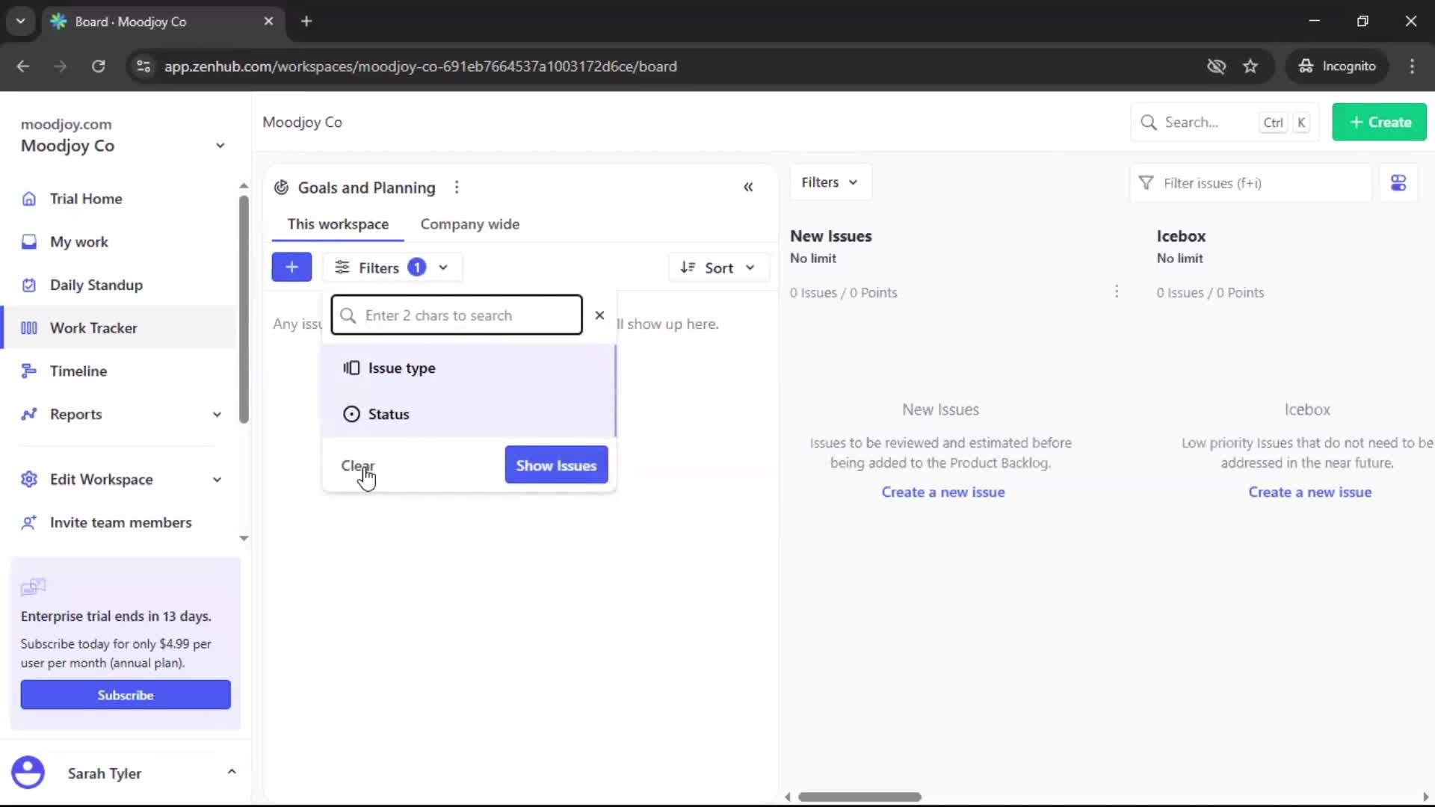
Task: Open Reports from the sidebar
Action: tap(75, 414)
